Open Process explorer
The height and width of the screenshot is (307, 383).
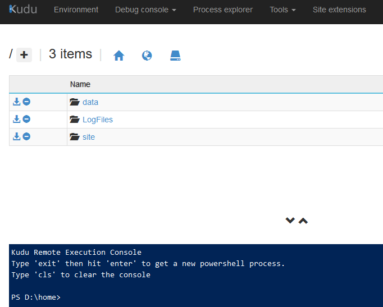(x=223, y=10)
